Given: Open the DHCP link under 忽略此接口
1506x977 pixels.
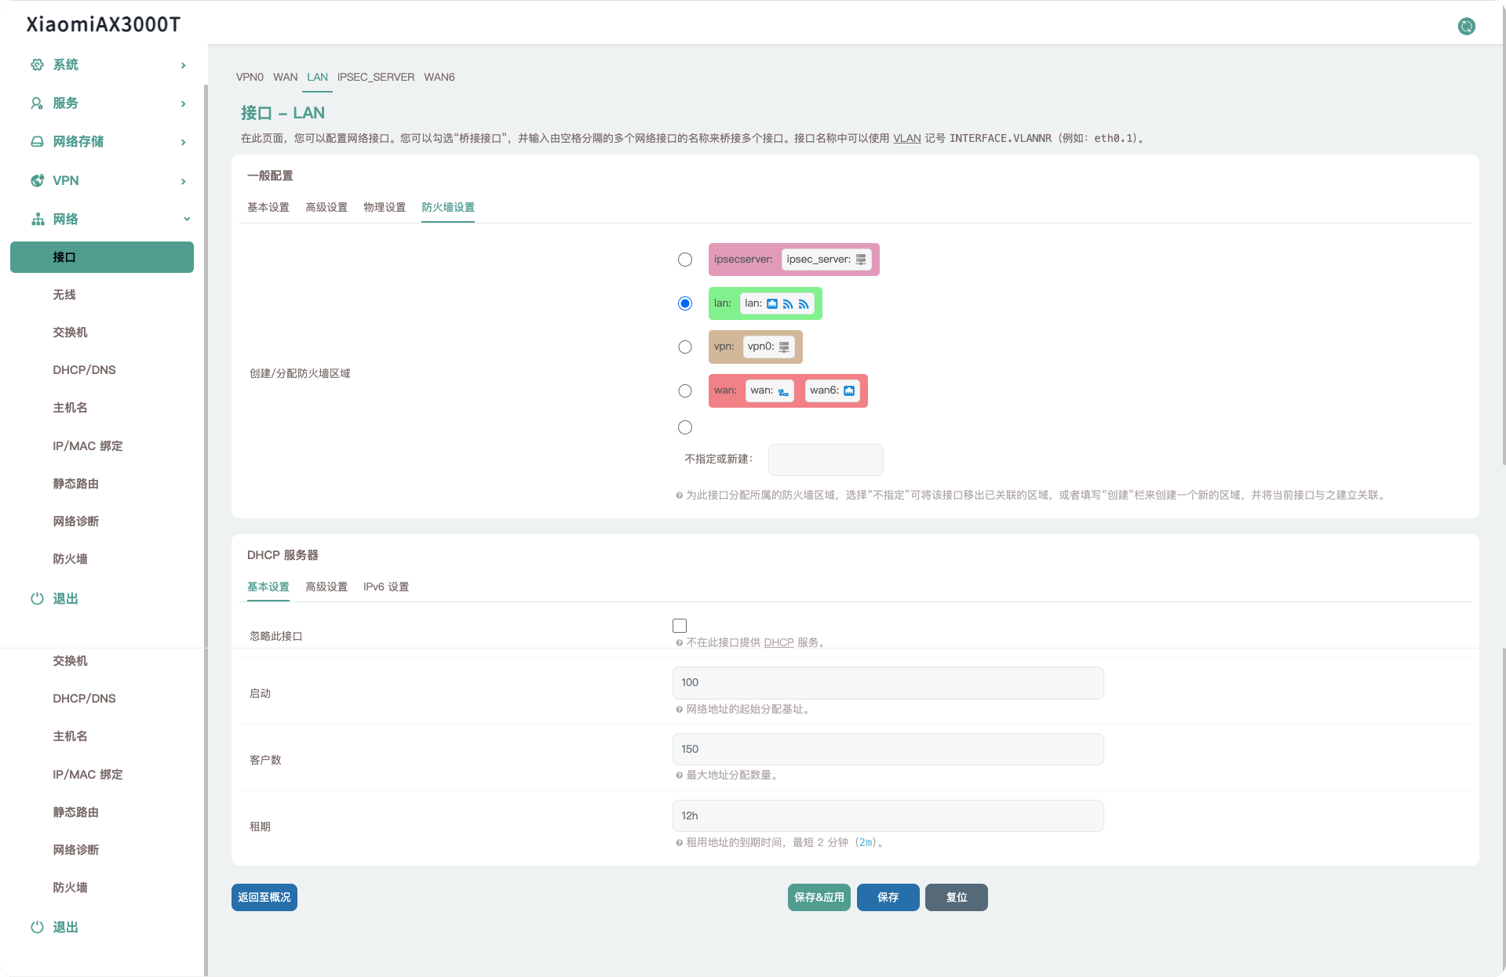Looking at the screenshot, I should [x=779, y=642].
